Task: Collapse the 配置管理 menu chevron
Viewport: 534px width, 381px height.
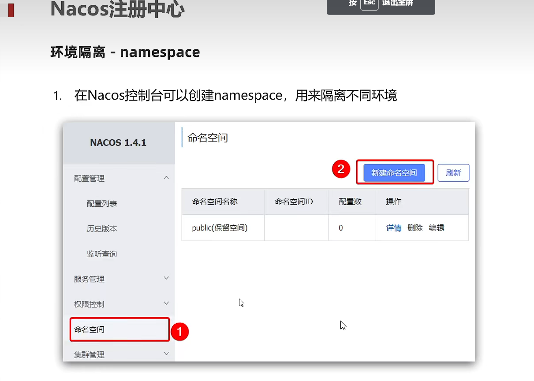Action: click(x=166, y=178)
